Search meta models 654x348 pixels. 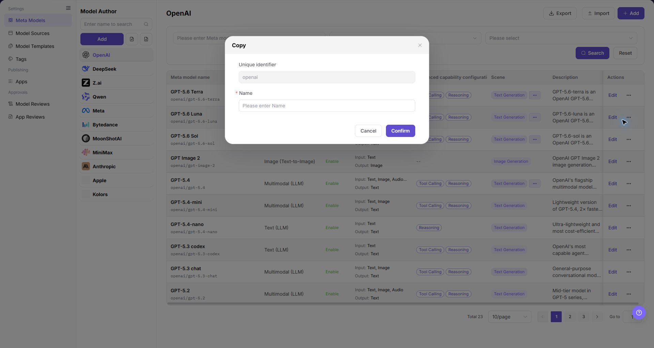pyautogui.click(x=592, y=53)
